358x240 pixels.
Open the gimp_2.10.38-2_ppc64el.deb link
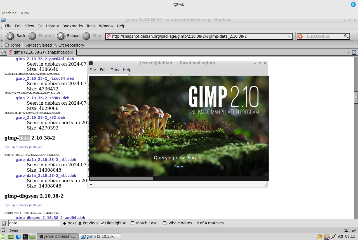(x=45, y=59)
